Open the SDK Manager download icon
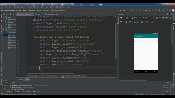The width and height of the screenshot is (175, 98). pos(164,10)
